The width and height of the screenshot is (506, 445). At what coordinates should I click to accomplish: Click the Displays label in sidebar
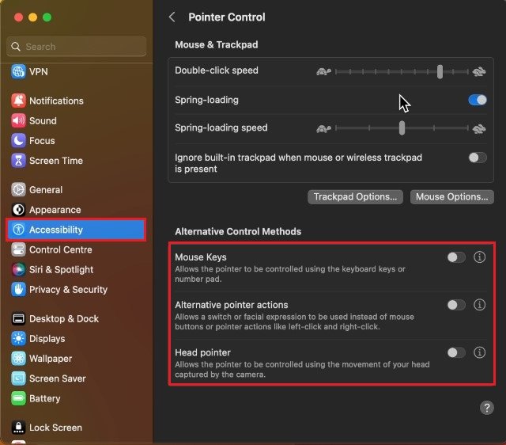47,339
